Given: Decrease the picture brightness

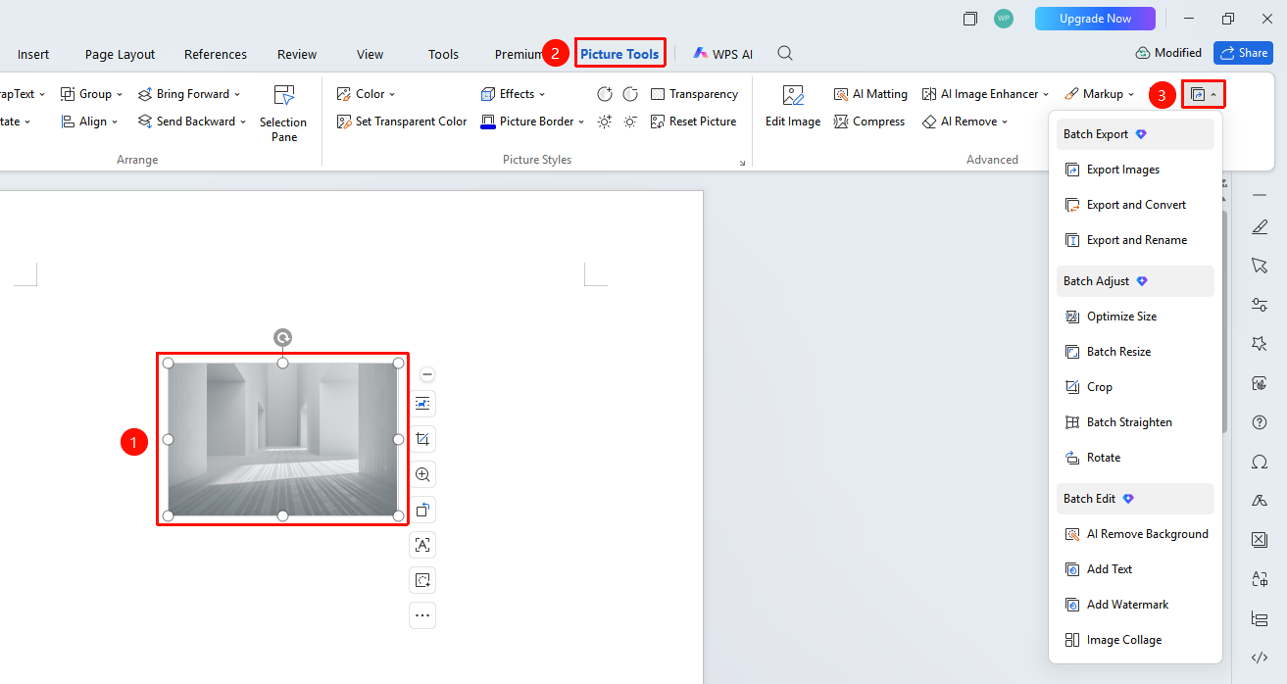Looking at the screenshot, I should (630, 122).
